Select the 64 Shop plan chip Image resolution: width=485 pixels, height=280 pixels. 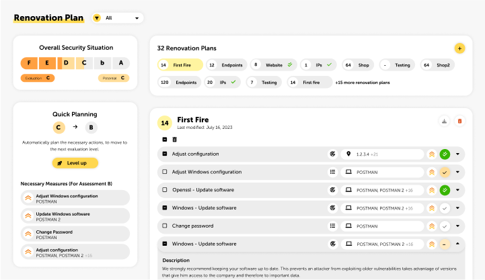[358, 65]
